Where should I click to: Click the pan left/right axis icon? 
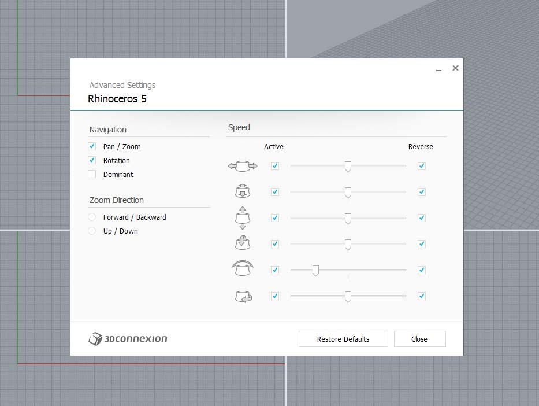pyautogui.click(x=243, y=166)
